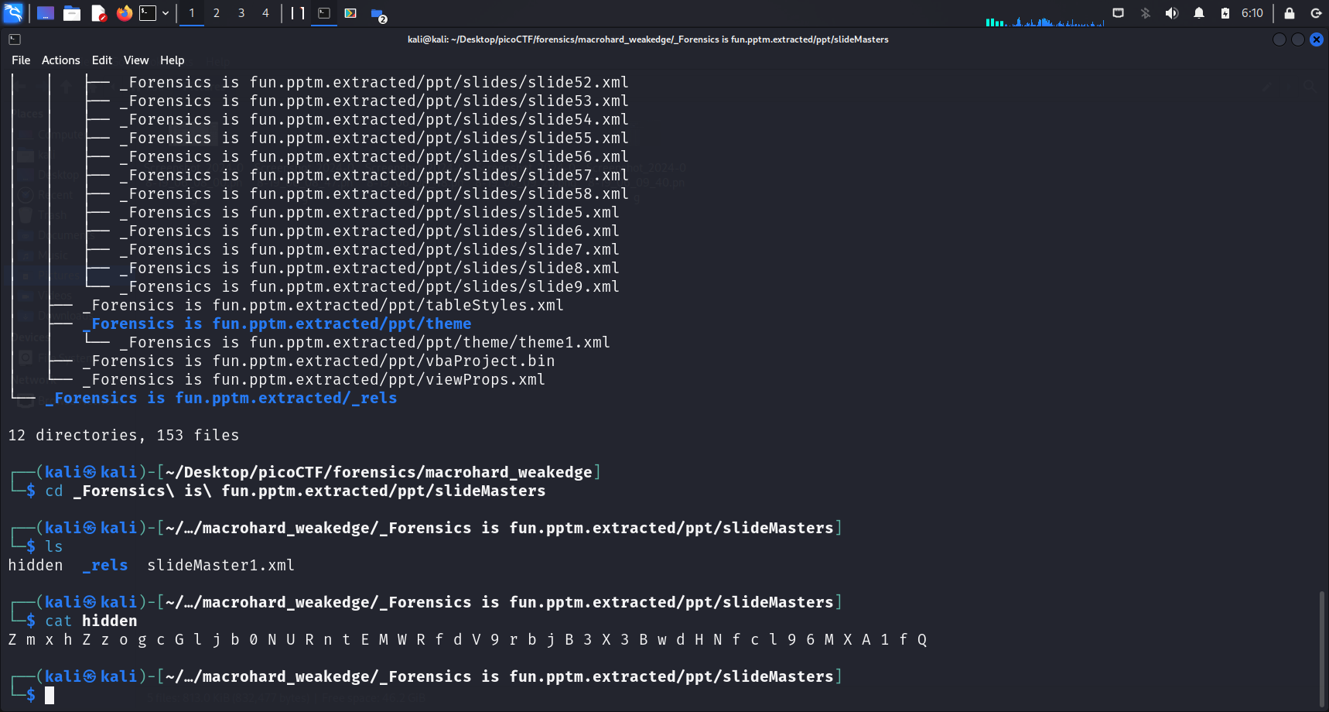This screenshot has height=712, width=1329.
Task: Open the network connection tray icon
Action: pos(1119,13)
